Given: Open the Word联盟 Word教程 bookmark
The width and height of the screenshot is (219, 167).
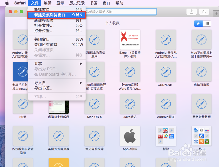Looking at the screenshot, I should click(x=130, y=72).
